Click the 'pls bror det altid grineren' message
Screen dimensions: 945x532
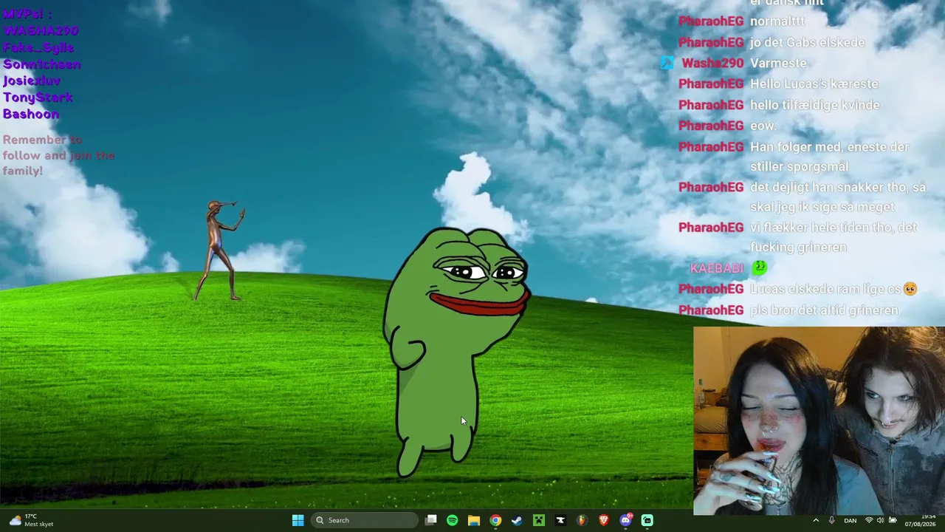click(824, 310)
